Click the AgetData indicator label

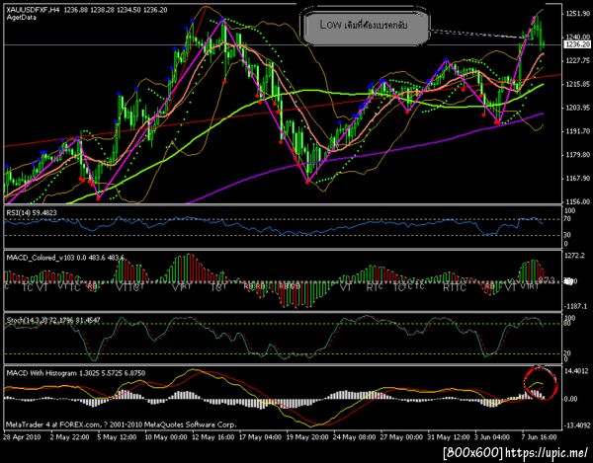[x=21, y=18]
